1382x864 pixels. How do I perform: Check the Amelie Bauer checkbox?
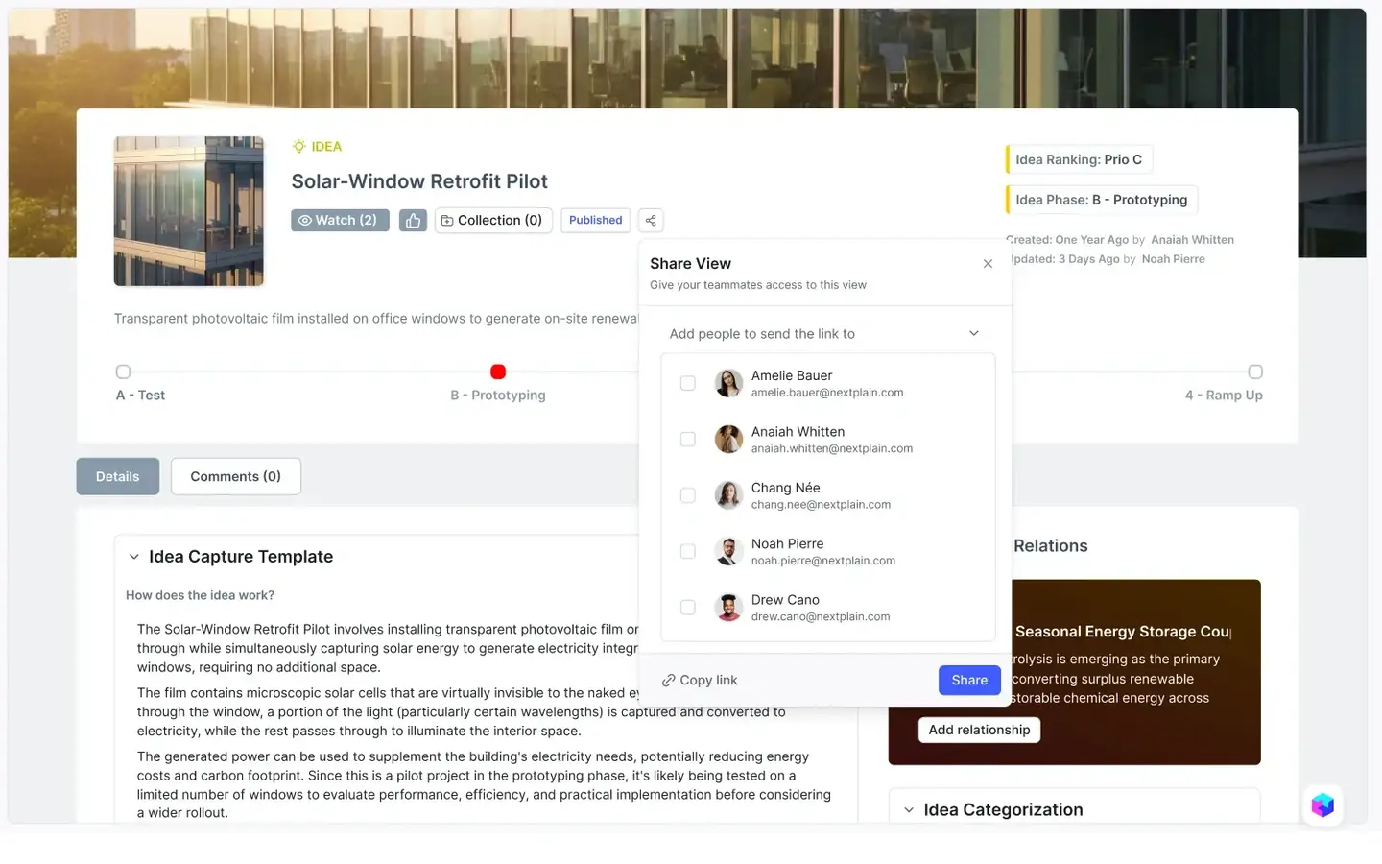click(x=688, y=383)
